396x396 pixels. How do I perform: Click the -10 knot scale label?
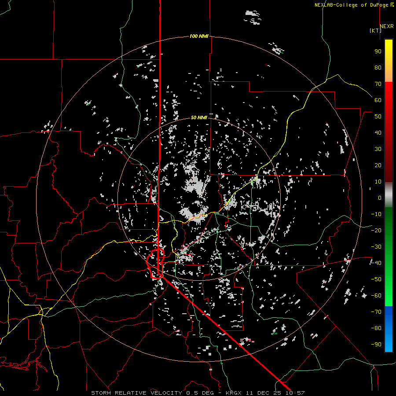pos(376,214)
